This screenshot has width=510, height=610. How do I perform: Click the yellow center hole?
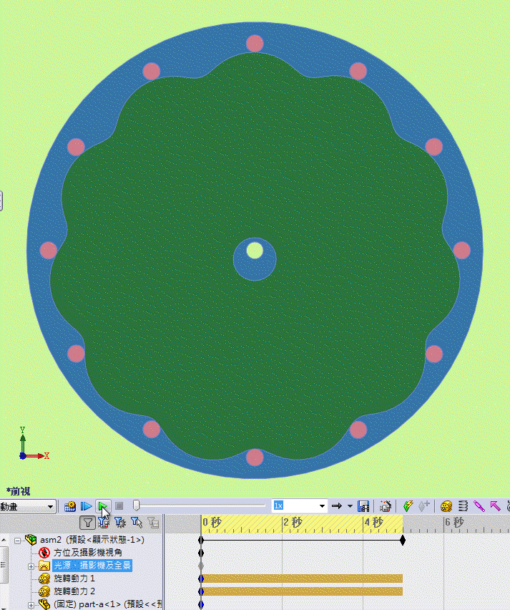coord(255,251)
